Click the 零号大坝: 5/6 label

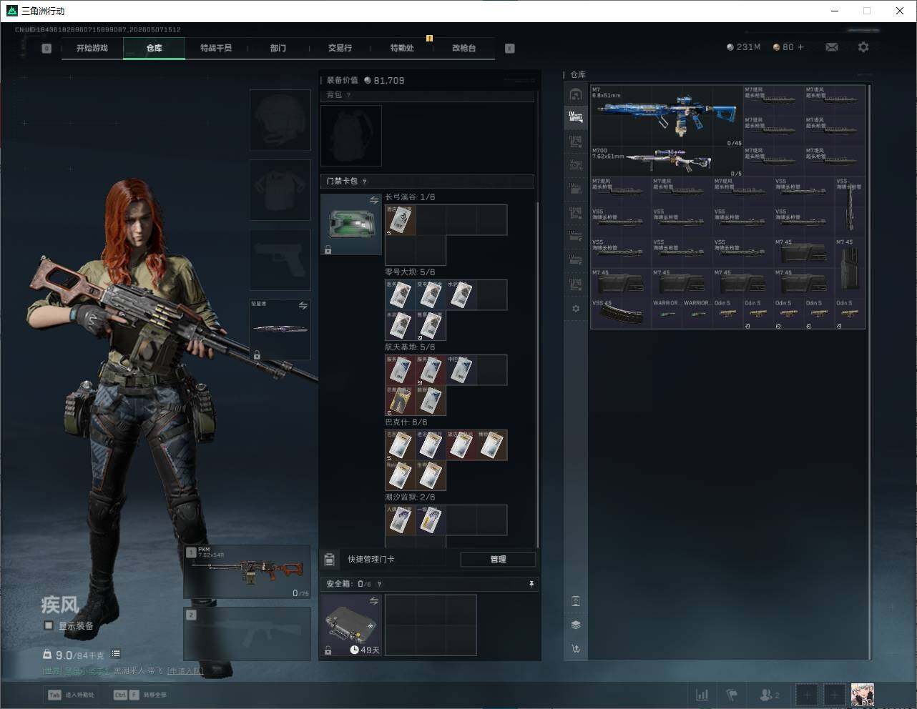(x=410, y=272)
